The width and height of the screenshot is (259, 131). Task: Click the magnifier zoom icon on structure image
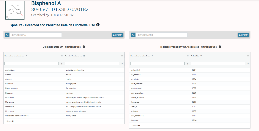[x=7, y=17]
